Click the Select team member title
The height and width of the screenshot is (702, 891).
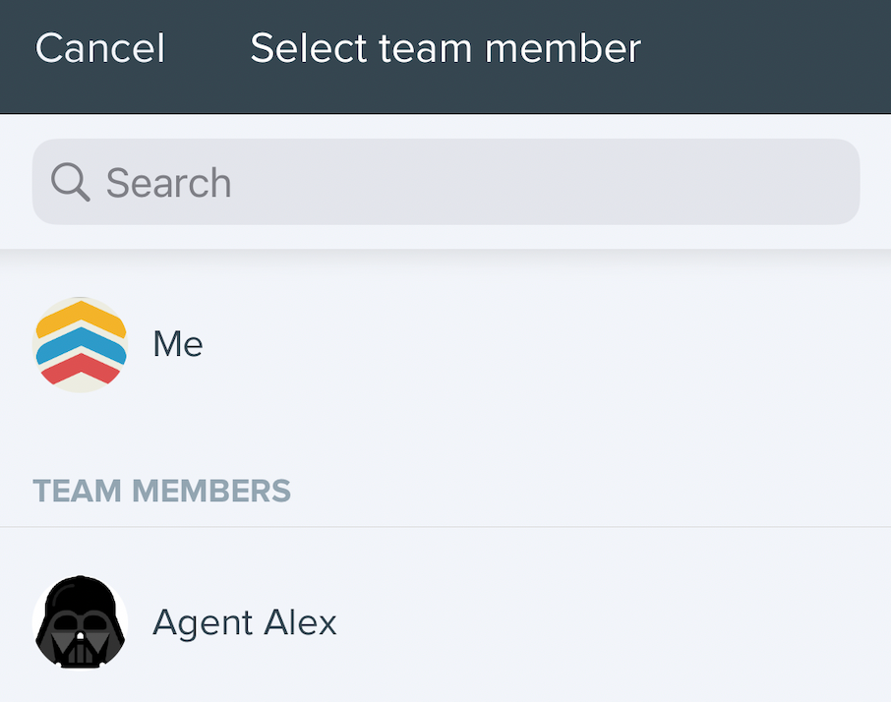[445, 48]
